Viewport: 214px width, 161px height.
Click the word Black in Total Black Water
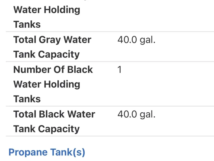(x=52, y=114)
